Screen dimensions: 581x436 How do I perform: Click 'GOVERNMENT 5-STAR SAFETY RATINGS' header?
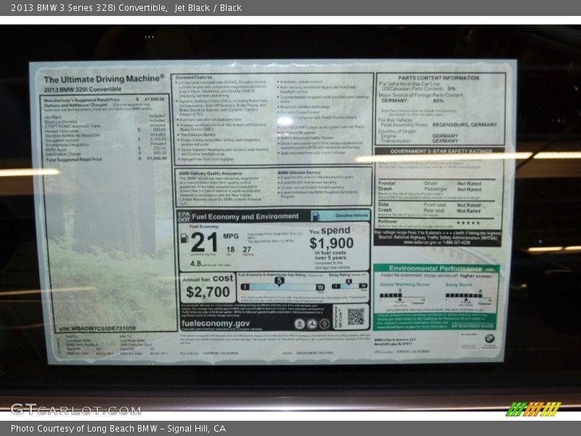[x=441, y=151]
